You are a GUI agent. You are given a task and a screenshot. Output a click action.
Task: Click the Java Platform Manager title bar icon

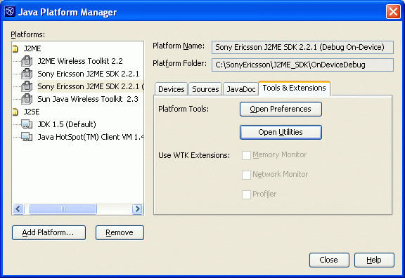tap(10, 12)
